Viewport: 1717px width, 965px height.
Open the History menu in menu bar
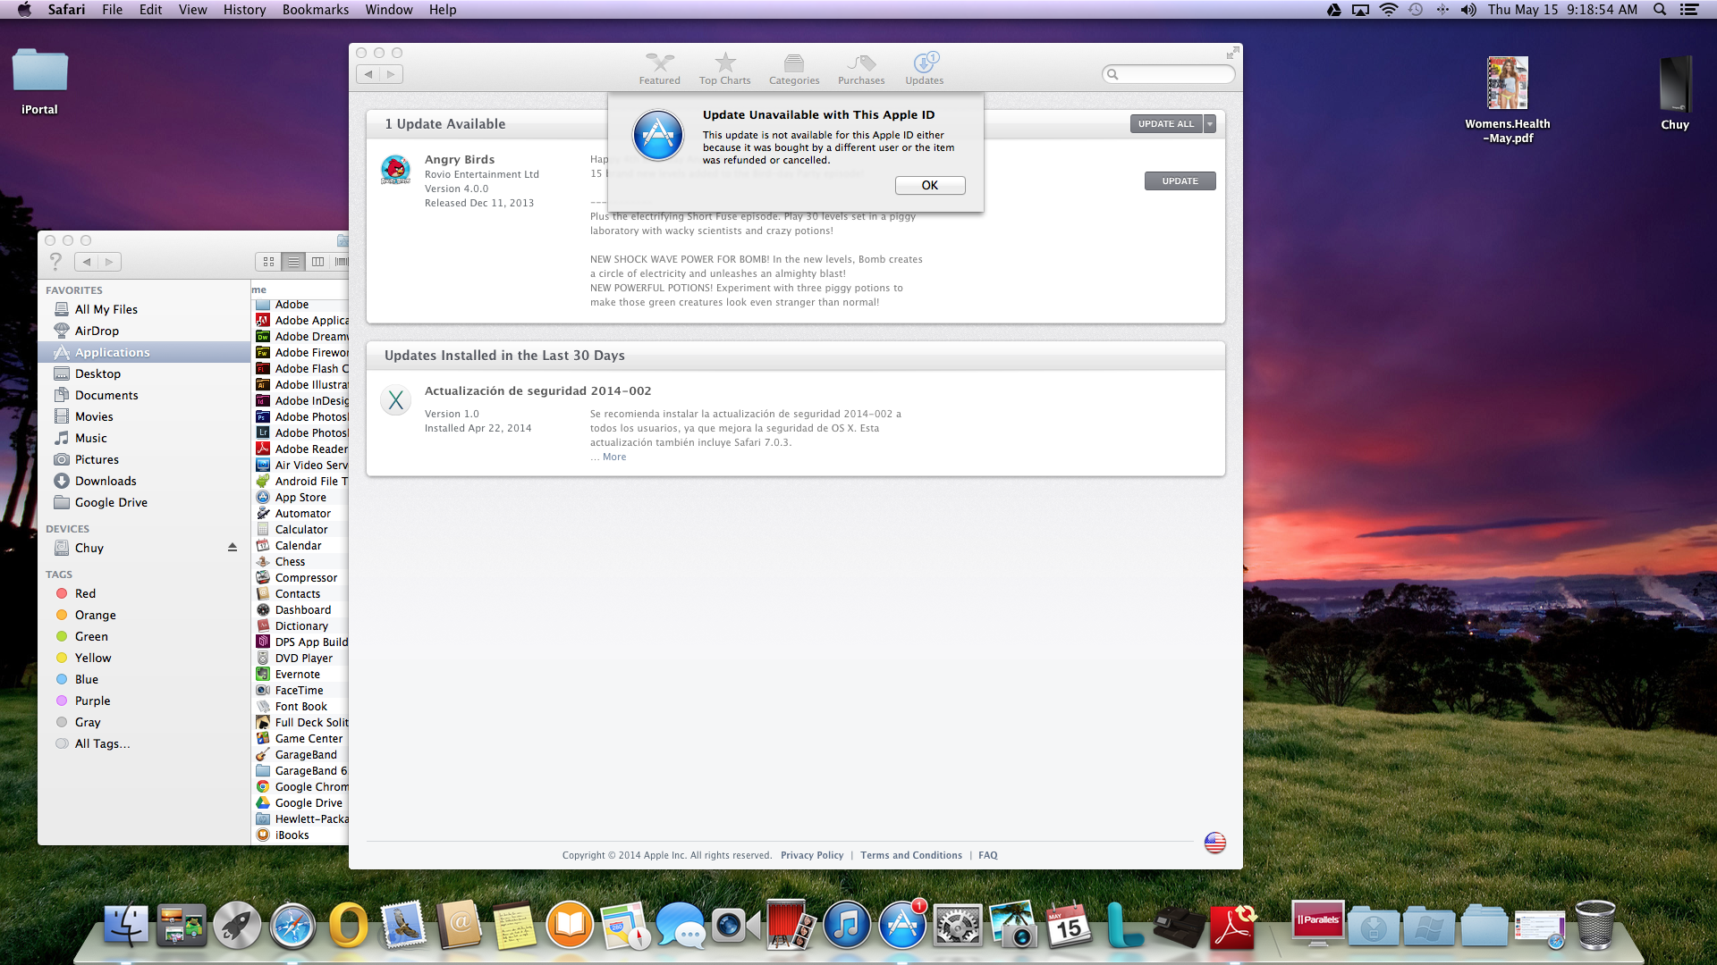click(244, 10)
